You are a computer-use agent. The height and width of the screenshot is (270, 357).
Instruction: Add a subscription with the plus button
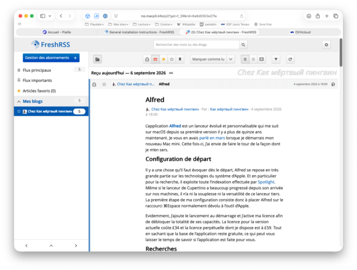point(75,58)
